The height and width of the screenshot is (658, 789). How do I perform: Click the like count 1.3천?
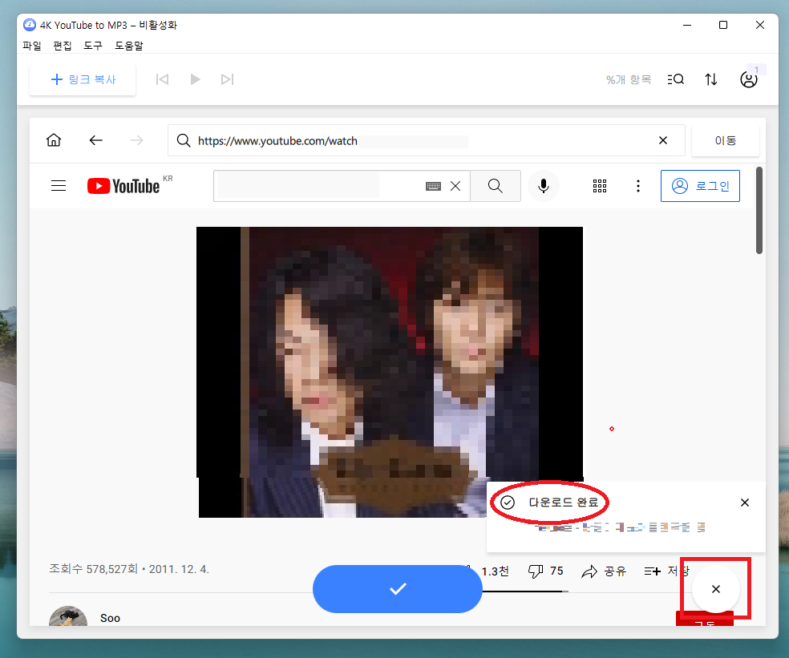496,571
